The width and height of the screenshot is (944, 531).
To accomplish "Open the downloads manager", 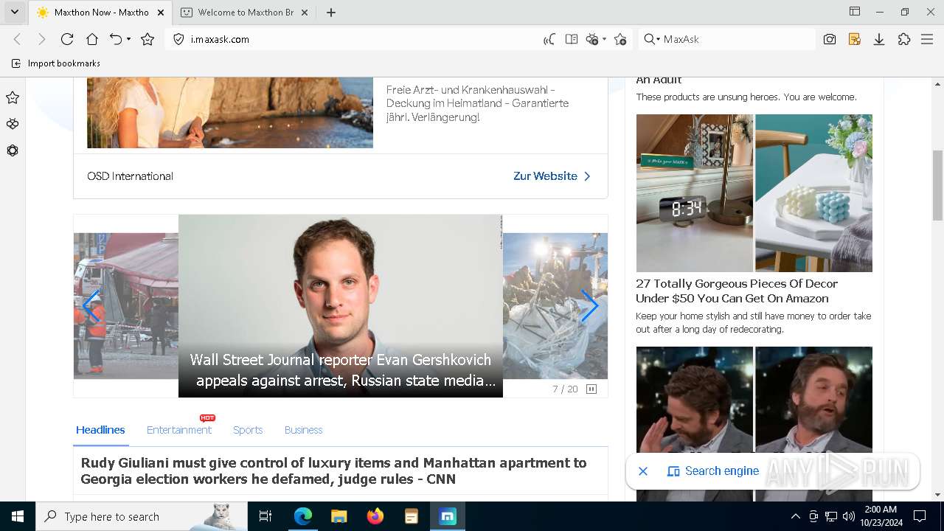I will 879,39.
